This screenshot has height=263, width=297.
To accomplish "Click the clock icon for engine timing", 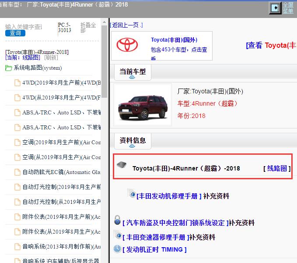I will coord(117,249).
